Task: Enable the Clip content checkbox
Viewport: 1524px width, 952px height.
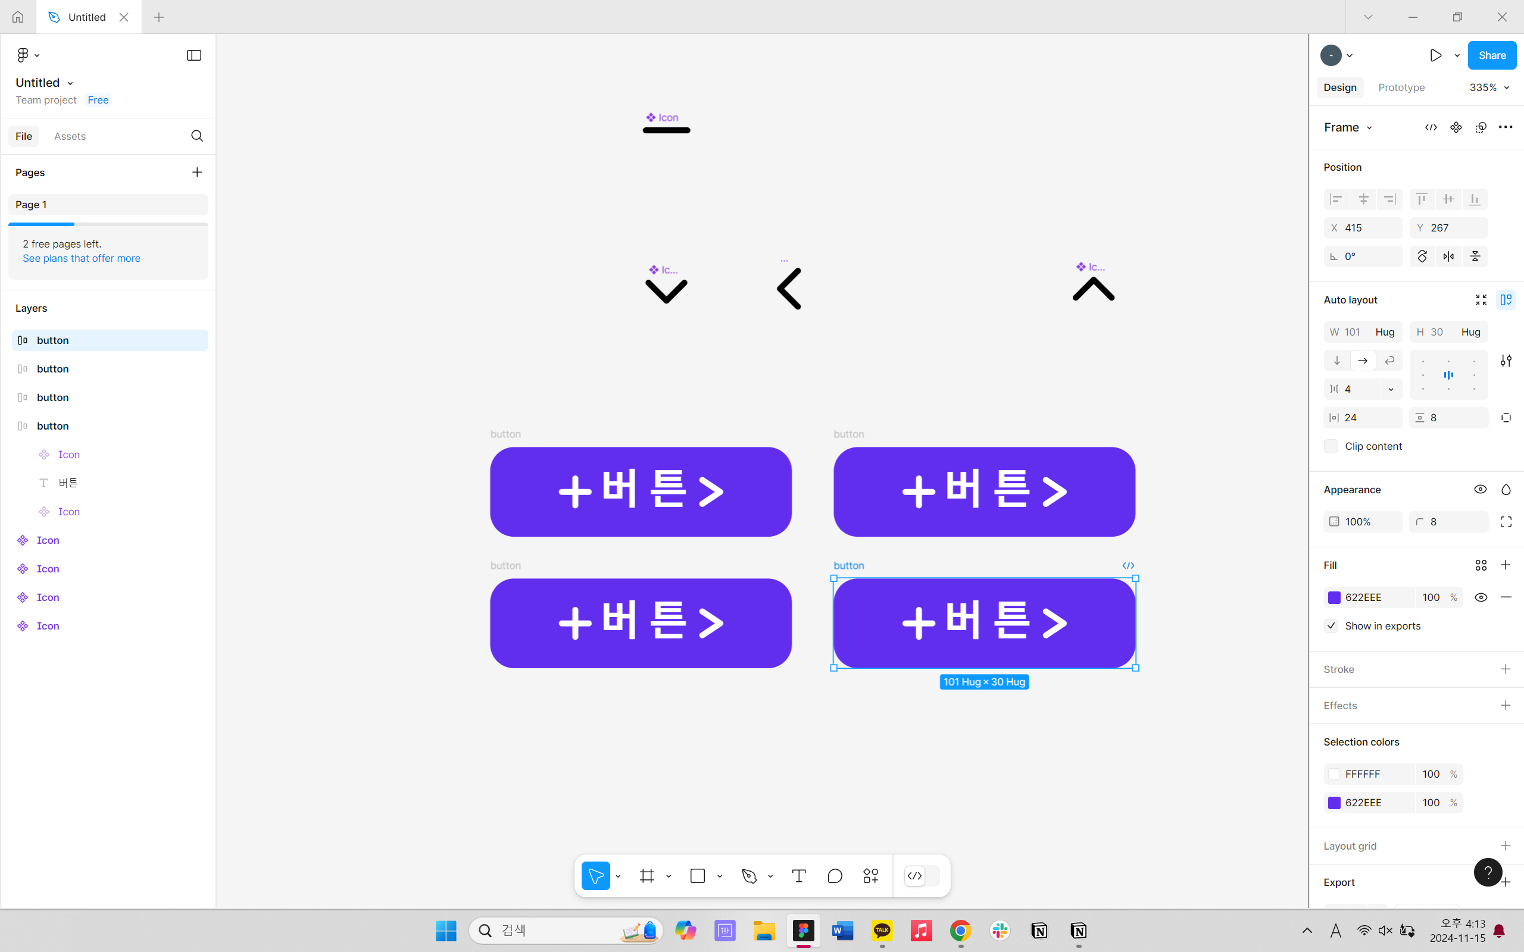Action: click(x=1331, y=446)
